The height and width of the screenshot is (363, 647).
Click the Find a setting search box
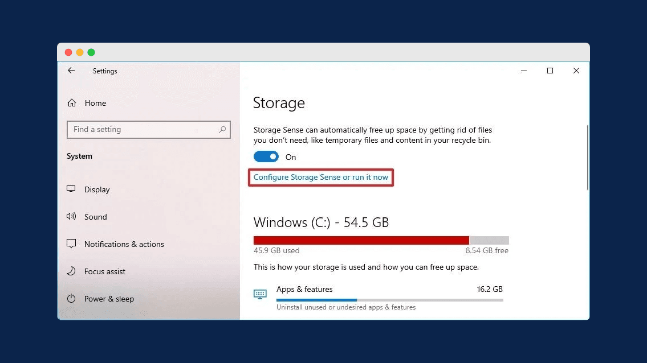pos(143,130)
